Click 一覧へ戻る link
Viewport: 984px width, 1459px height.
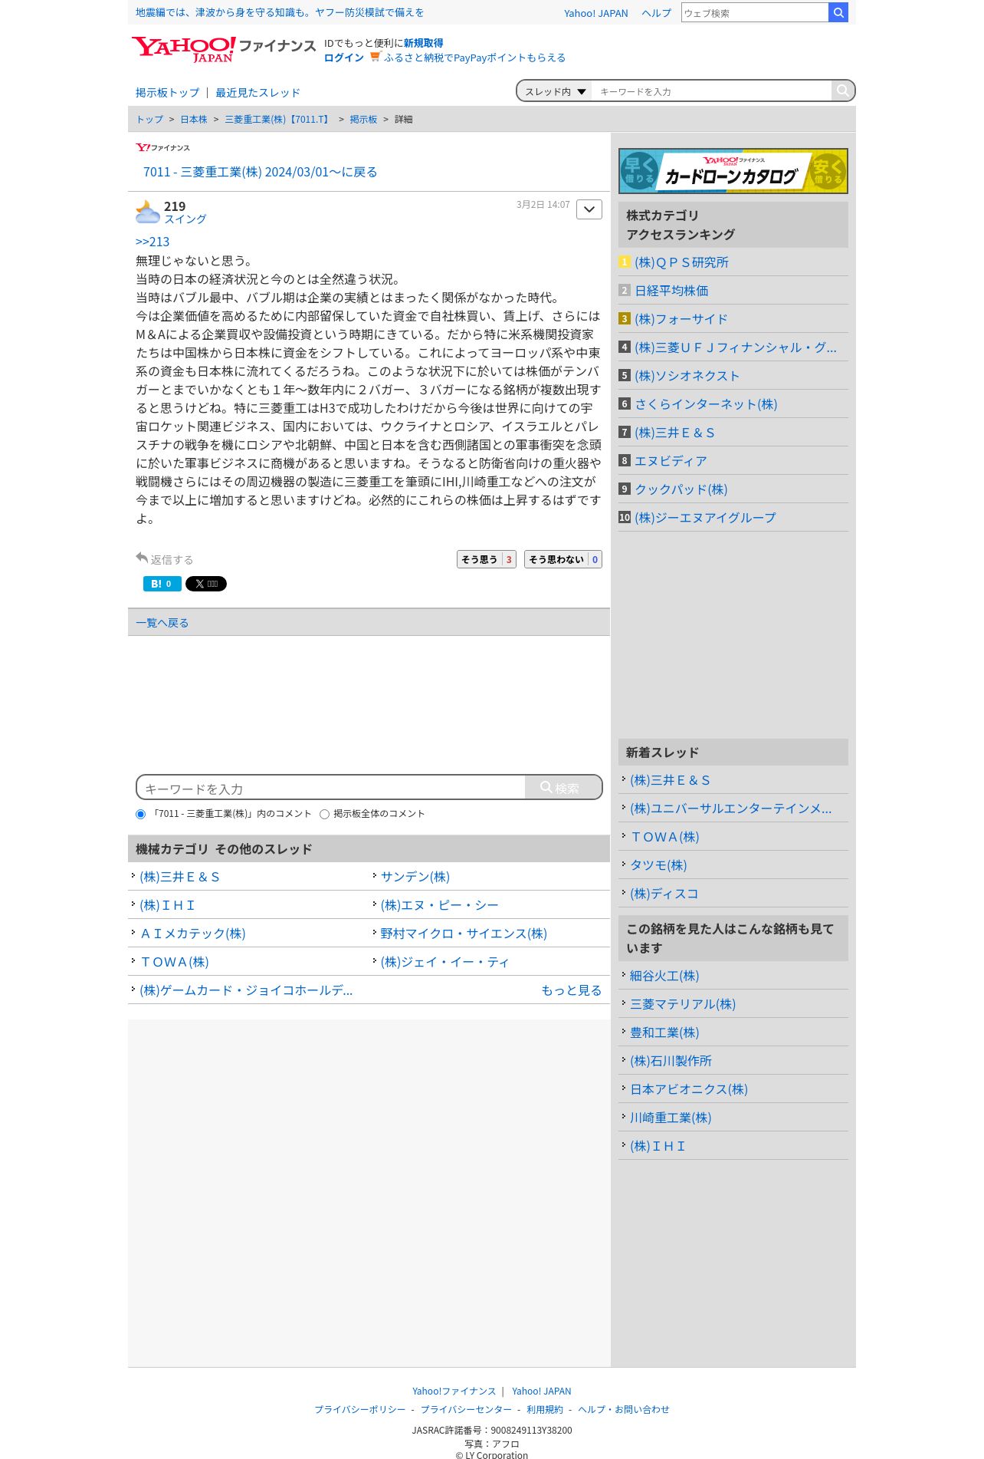click(x=162, y=622)
